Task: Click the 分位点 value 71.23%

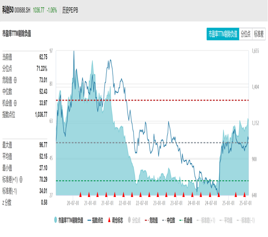Action: click(x=42, y=69)
